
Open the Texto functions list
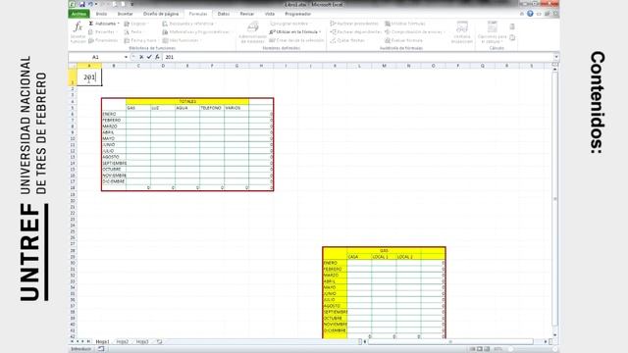(133, 32)
